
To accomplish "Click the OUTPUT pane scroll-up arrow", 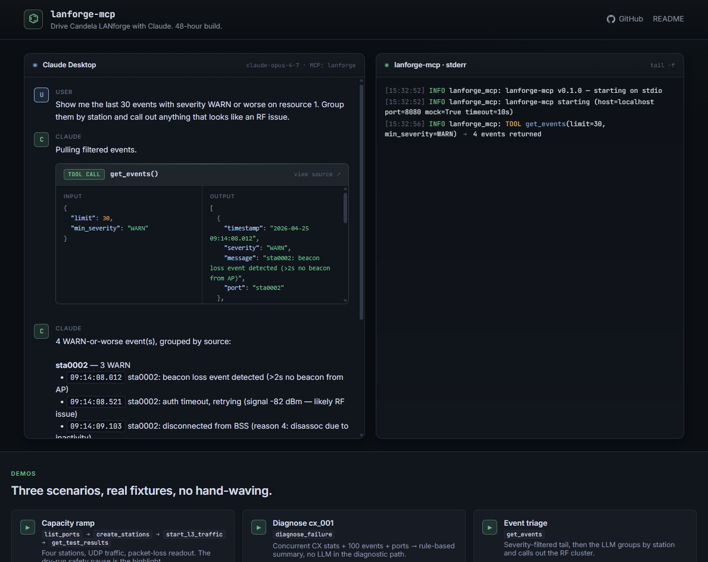I will [x=345, y=189].
